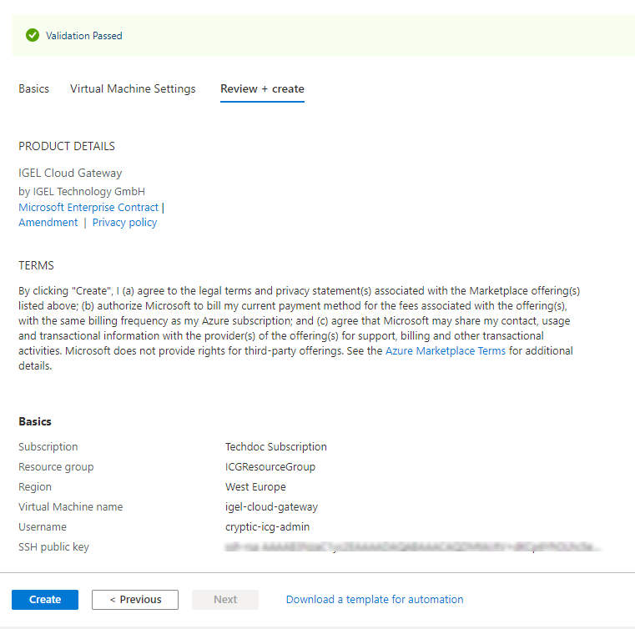Click the blurred SSH public key value
The width and height of the screenshot is (635, 629).
pyautogui.click(x=412, y=547)
